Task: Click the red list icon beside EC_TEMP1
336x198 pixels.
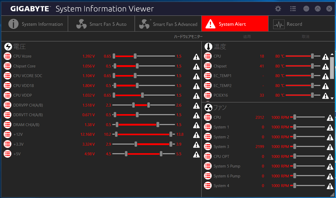Action: tap(208, 76)
